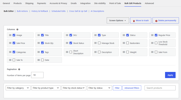
Task: Switch to the General settings tab
Action: pyautogui.click(x=6, y=3)
